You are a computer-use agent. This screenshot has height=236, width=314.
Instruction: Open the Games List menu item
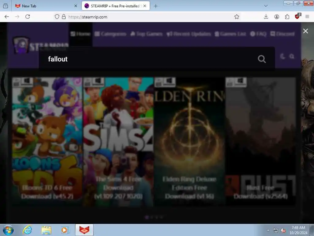click(x=230, y=34)
